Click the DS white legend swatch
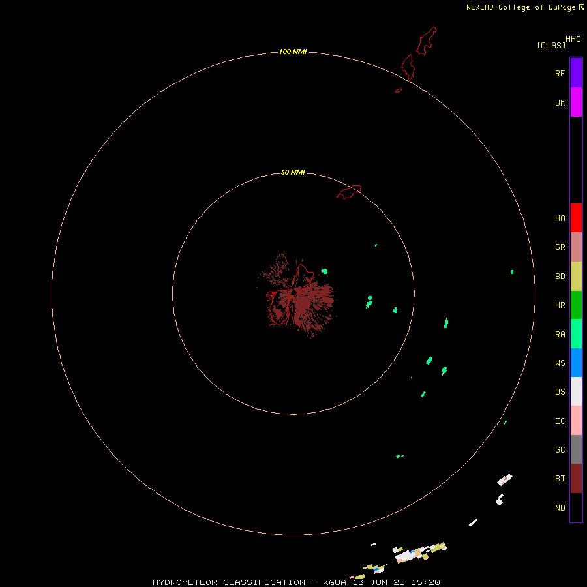The height and width of the screenshot is (587, 587). pos(576,391)
